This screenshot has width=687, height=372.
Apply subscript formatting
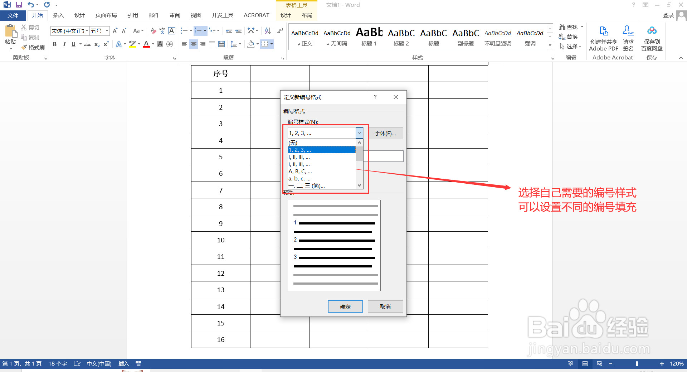pos(96,44)
